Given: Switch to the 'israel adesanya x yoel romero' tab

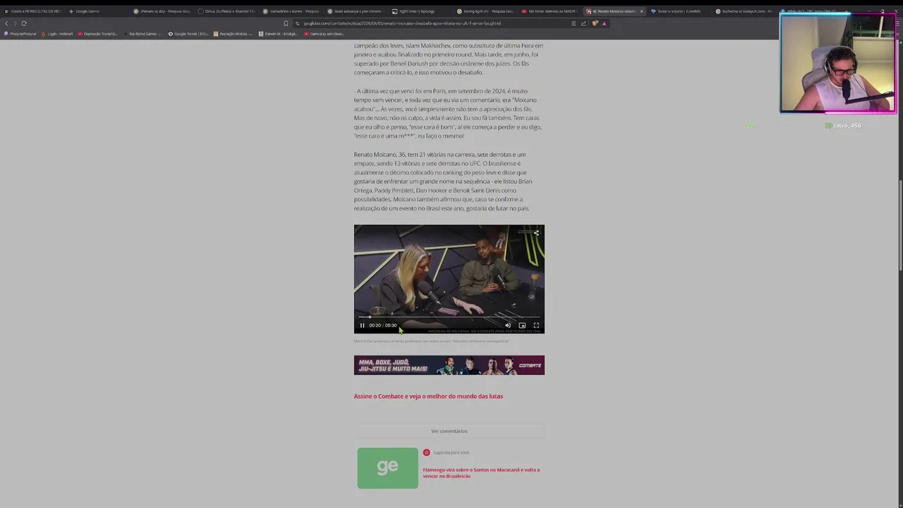Looking at the screenshot, I should tap(357, 11).
